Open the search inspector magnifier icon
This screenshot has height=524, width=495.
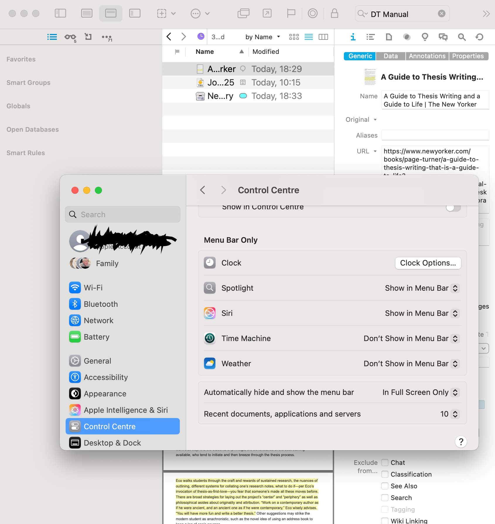(462, 37)
